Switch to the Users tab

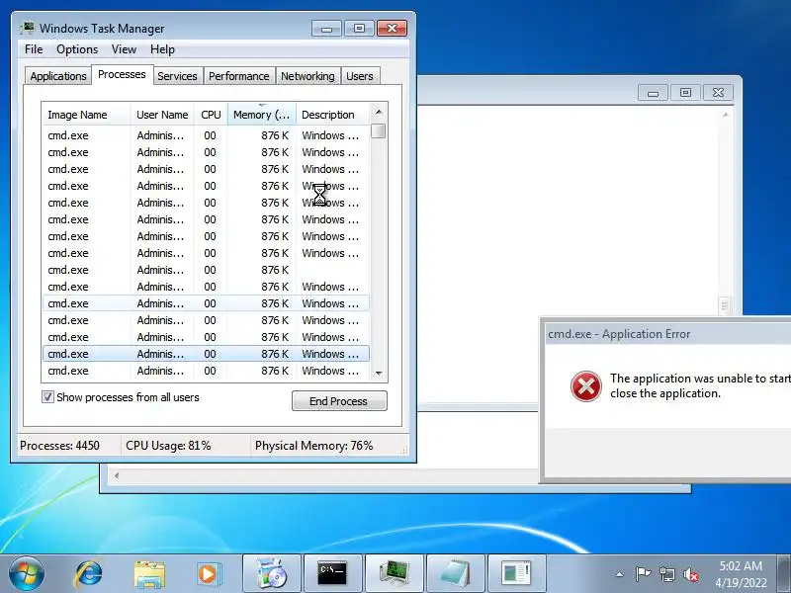point(360,76)
